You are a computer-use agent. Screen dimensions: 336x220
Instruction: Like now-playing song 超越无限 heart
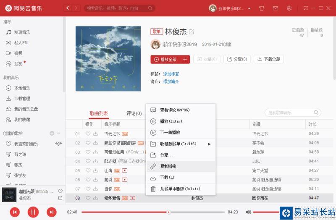coord(60,191)
